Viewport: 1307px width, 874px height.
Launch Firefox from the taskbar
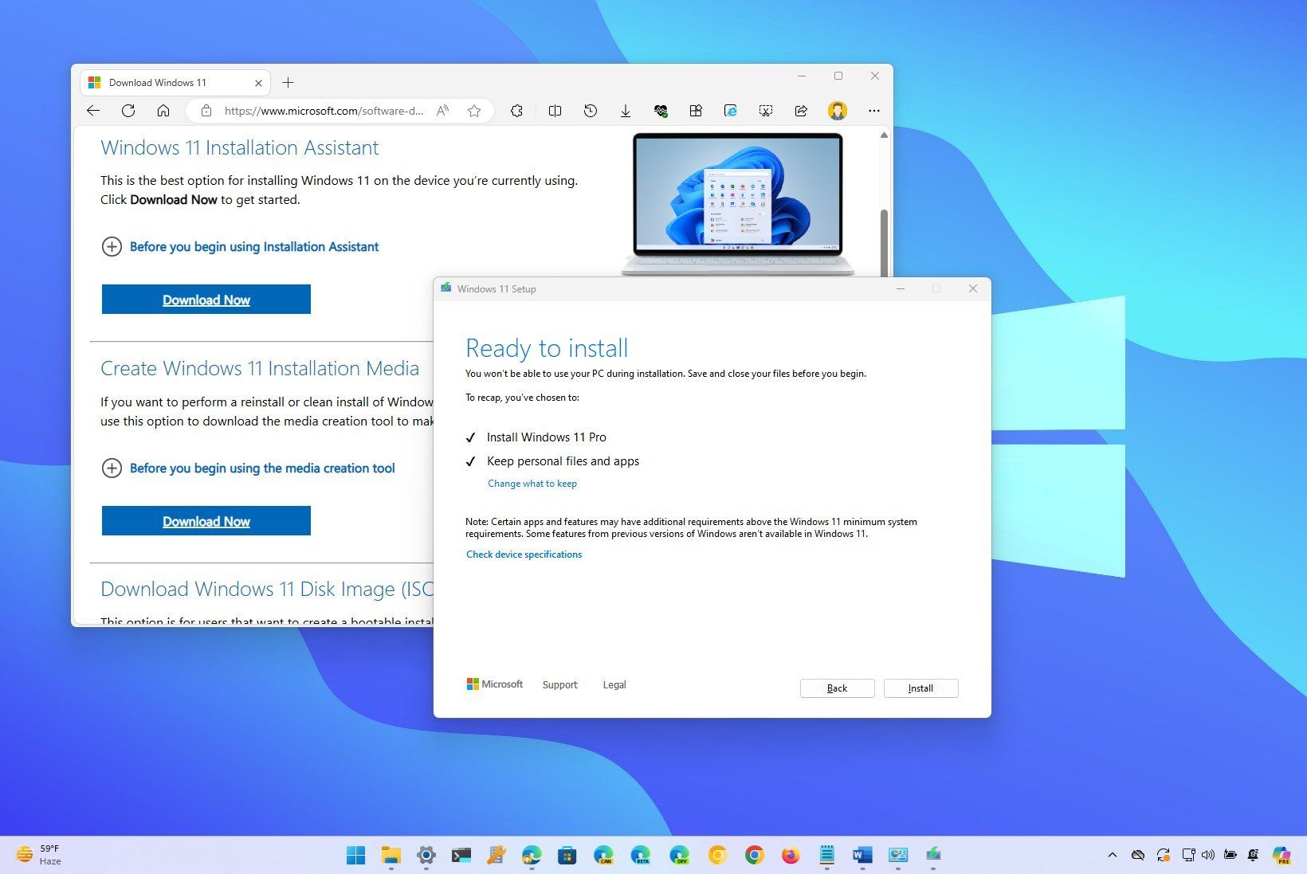[x=790, y=855]
